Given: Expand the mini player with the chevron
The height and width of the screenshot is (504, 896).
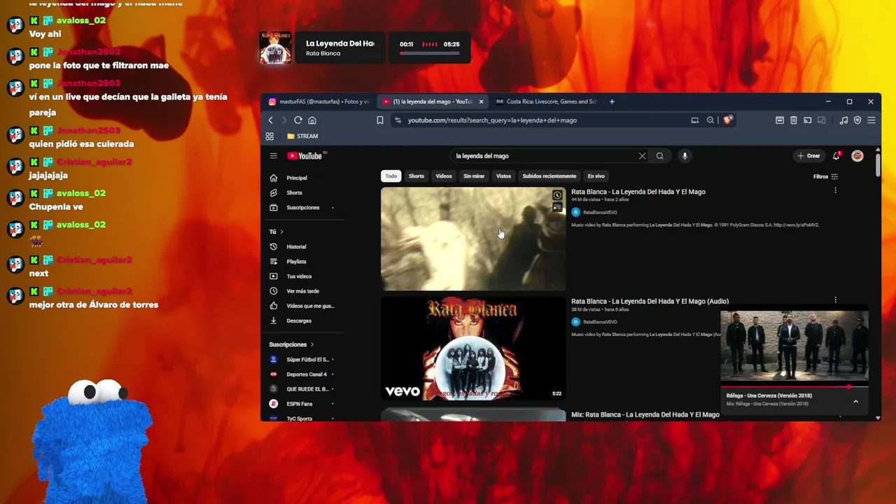Looking at the screenshot, I should 855,402.
